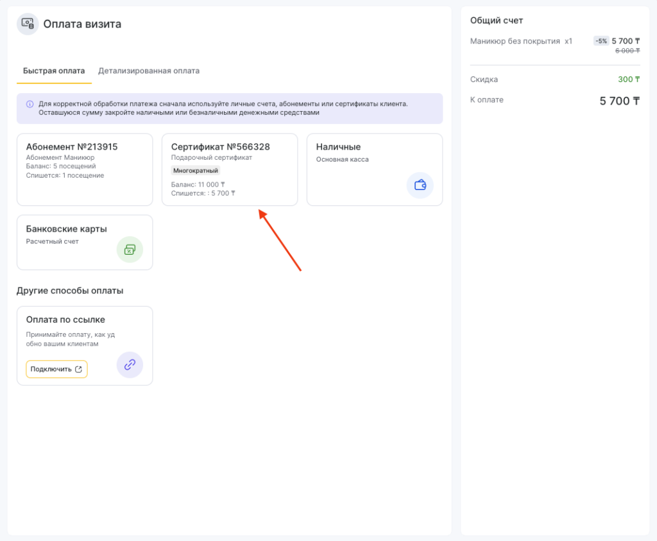The image size is (657, 541).
Task: Click the green 300 ₸ discount amount
Action: tap(629, 80)
